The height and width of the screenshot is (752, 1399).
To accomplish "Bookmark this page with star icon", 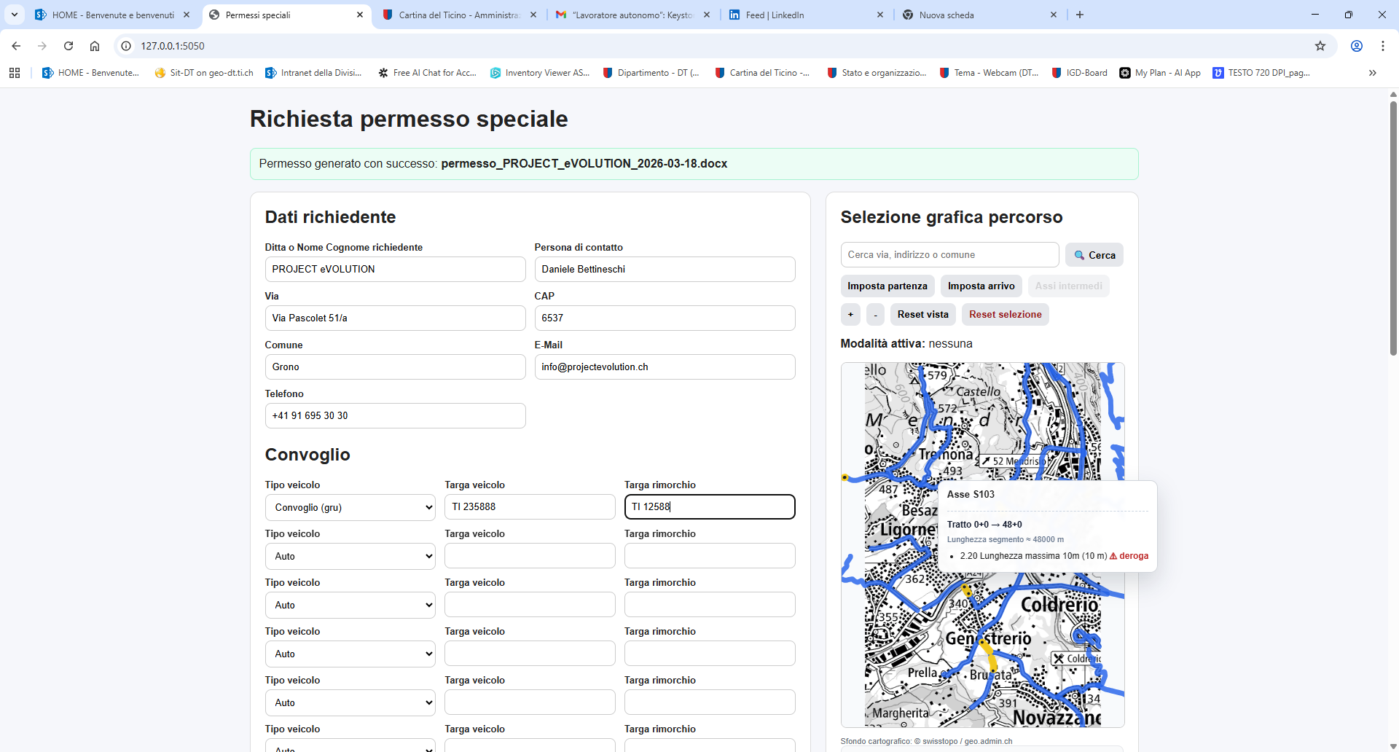I will click(1320, 46).
